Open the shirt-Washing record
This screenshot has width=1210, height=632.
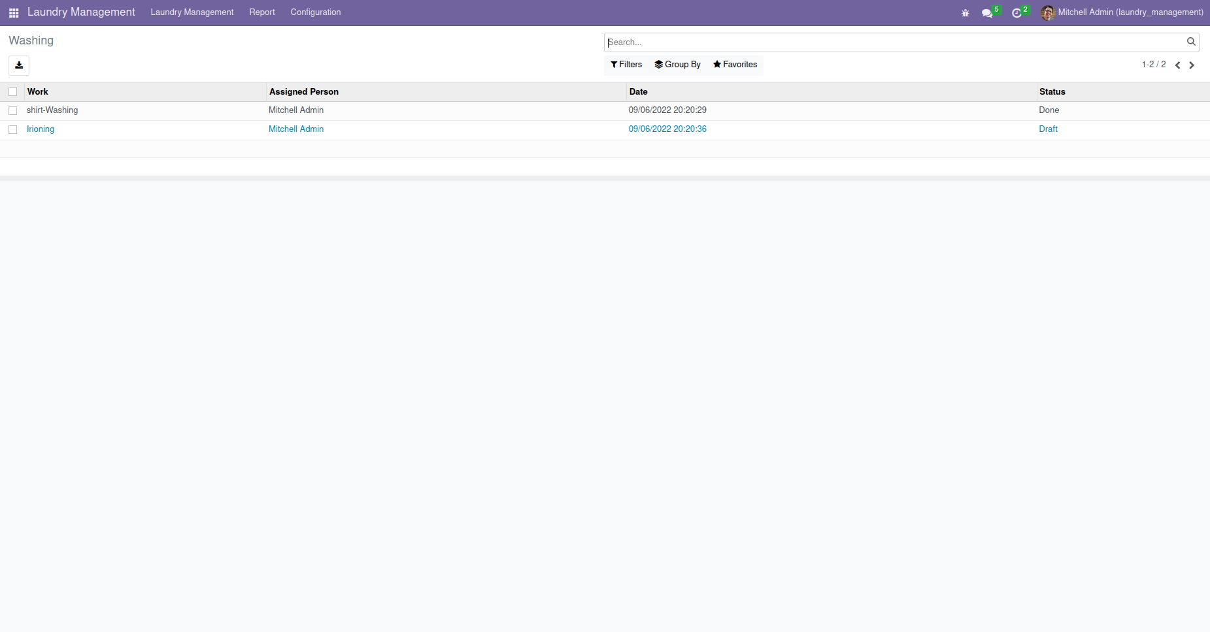(x=52, y=110)
